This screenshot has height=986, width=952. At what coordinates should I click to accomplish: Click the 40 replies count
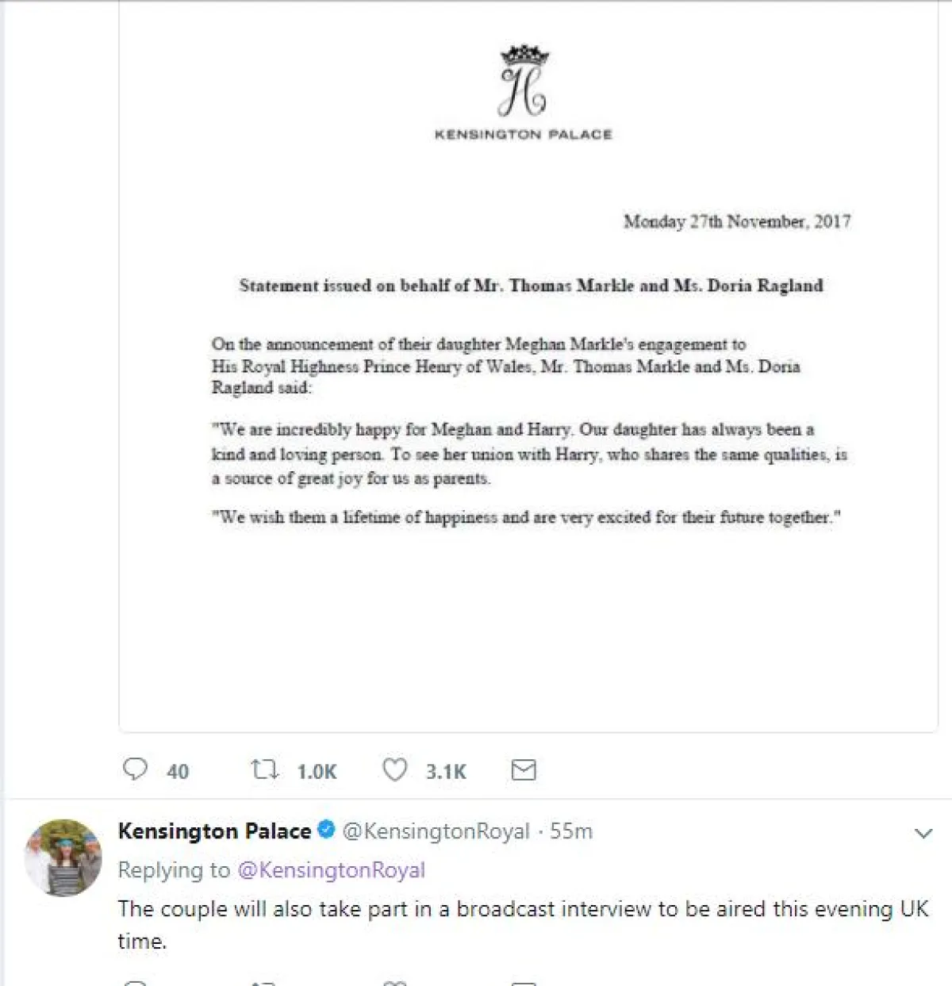178,772
